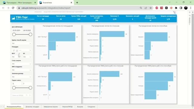Click the page vertical scrollbar up arrow

pyautogui.click(x=193, y=12)
